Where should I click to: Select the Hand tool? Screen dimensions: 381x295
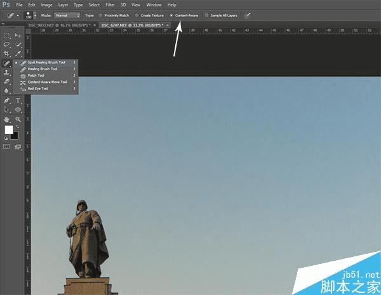pos(7,119)
